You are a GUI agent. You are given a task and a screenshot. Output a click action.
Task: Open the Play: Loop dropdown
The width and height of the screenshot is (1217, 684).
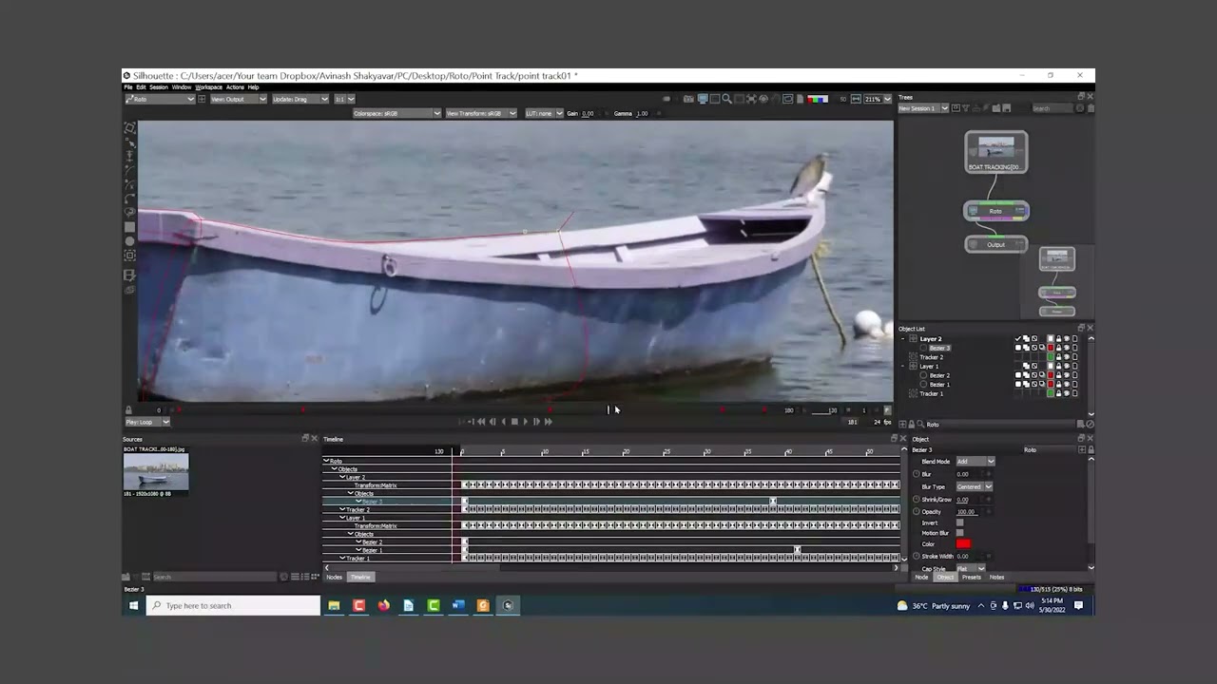147,422
